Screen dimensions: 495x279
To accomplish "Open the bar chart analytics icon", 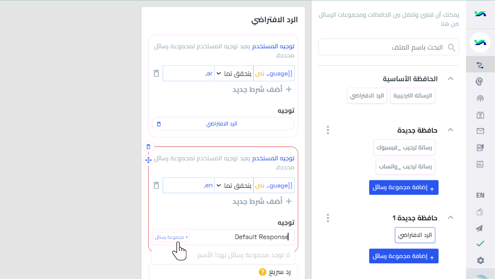I will 480,164.
